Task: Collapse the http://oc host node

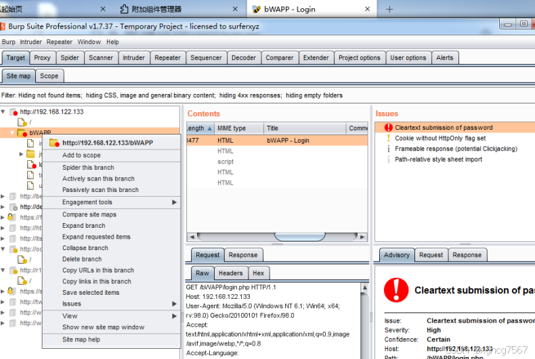Action: (3, 249)
